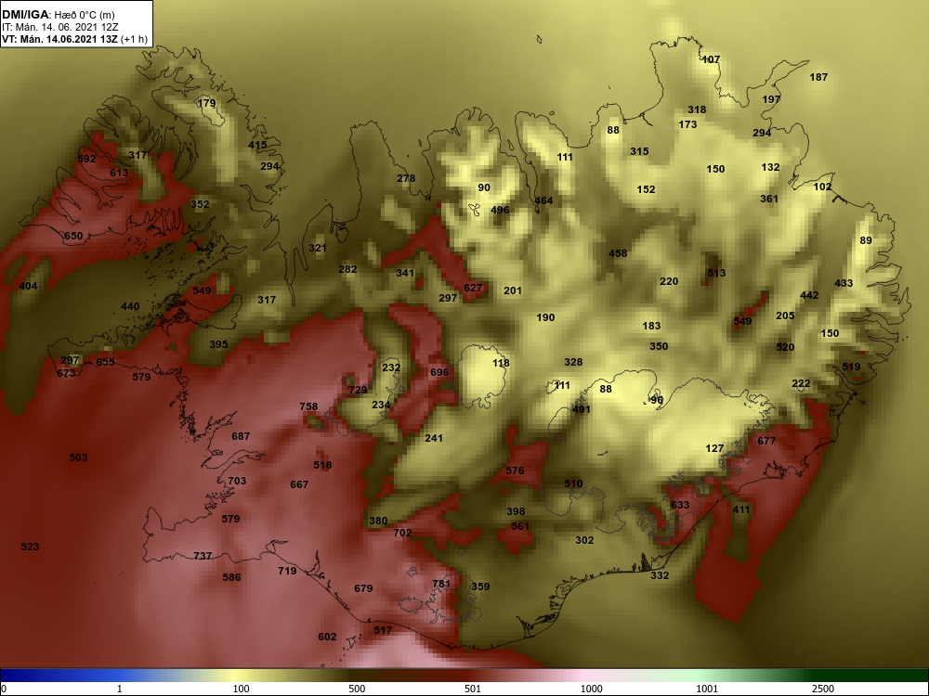The height and width of the screenshot is (696, 929).
Task: Click the map value 719
Action: point(287,571)
